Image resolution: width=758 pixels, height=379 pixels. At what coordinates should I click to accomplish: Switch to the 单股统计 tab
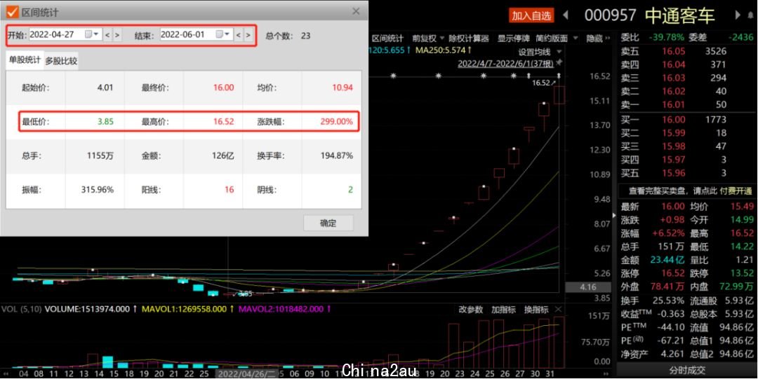point(25,60)
